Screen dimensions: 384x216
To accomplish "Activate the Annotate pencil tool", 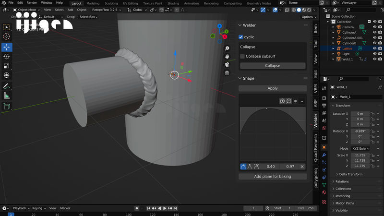I will point(7,86).
